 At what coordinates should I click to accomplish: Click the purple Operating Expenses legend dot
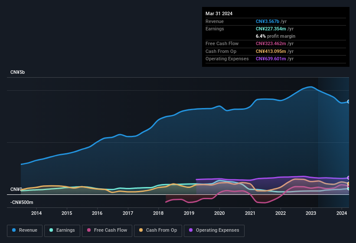pos(190,230)
